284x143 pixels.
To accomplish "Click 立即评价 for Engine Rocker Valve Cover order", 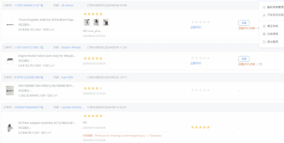I will tap(196, 63).
